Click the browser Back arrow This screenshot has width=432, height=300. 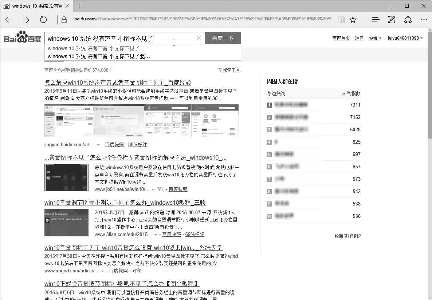(x=9, y=20)
